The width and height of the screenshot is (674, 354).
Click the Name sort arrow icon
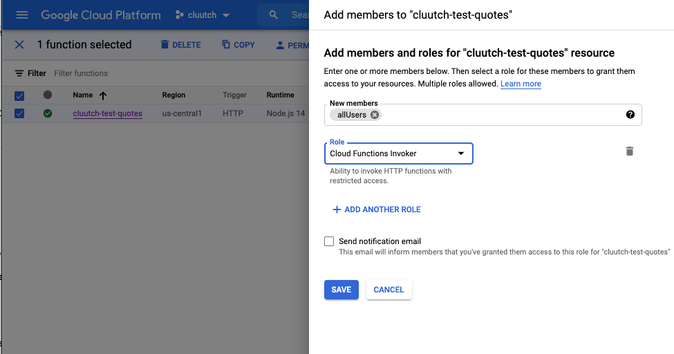tap(103, 95)
